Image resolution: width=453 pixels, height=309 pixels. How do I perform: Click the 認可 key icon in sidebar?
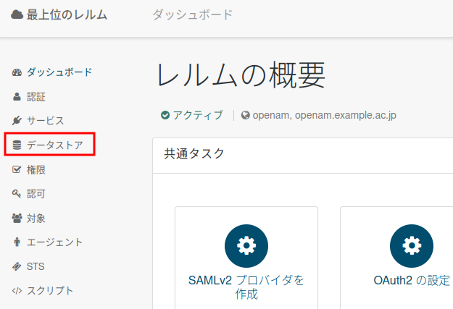17,194
